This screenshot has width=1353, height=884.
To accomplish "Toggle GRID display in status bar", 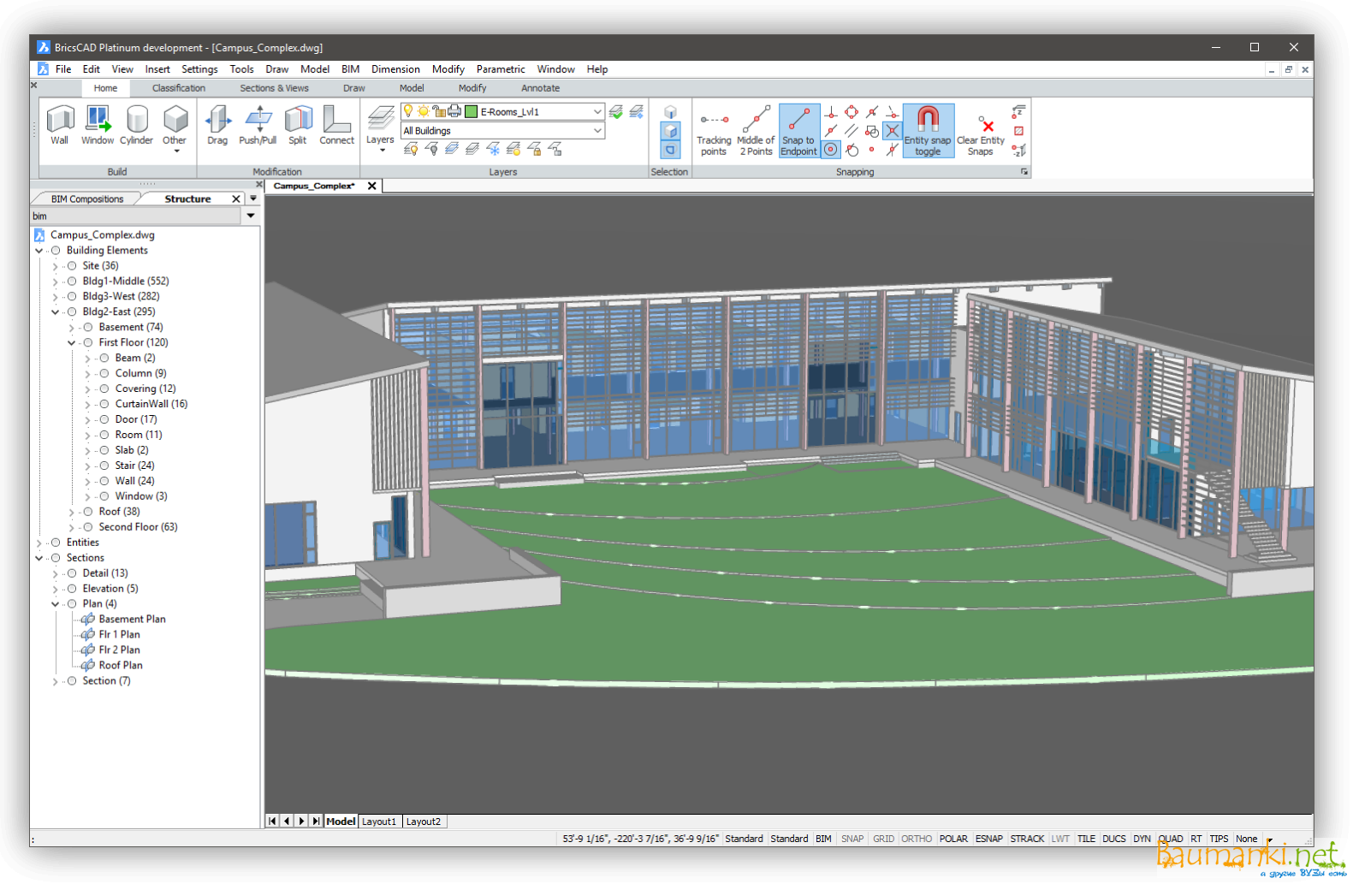I will point(883,839).
